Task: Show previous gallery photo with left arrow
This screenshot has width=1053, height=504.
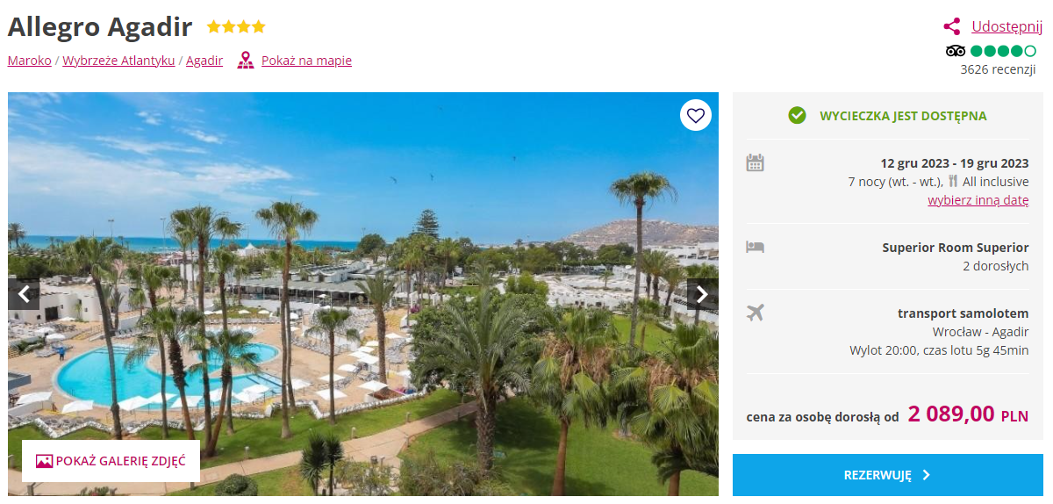Action: tap(24, 294)
